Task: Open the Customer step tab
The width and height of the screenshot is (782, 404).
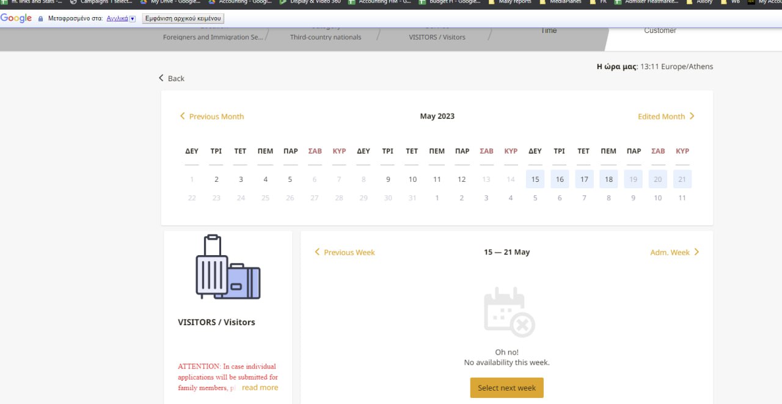Action: click(x=660, y=31)
